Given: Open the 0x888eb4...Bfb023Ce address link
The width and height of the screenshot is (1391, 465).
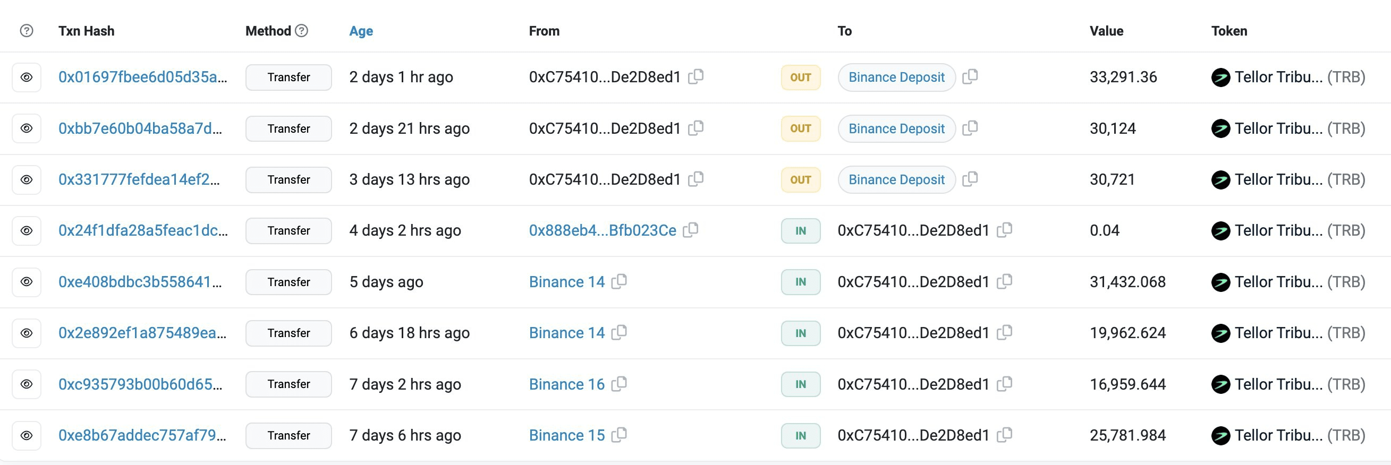Looking at the screenshot, I should coord(602,230).
